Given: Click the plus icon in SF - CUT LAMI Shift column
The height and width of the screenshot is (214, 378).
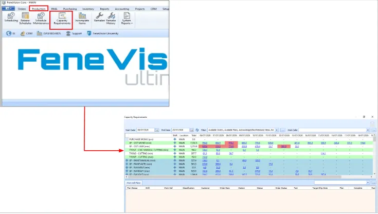Looking at the screenshot, I should click(175, 146).
